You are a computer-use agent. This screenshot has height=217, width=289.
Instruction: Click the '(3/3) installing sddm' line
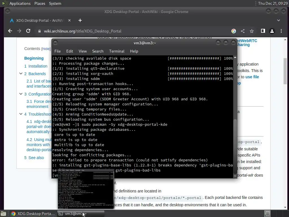[76, 79]
